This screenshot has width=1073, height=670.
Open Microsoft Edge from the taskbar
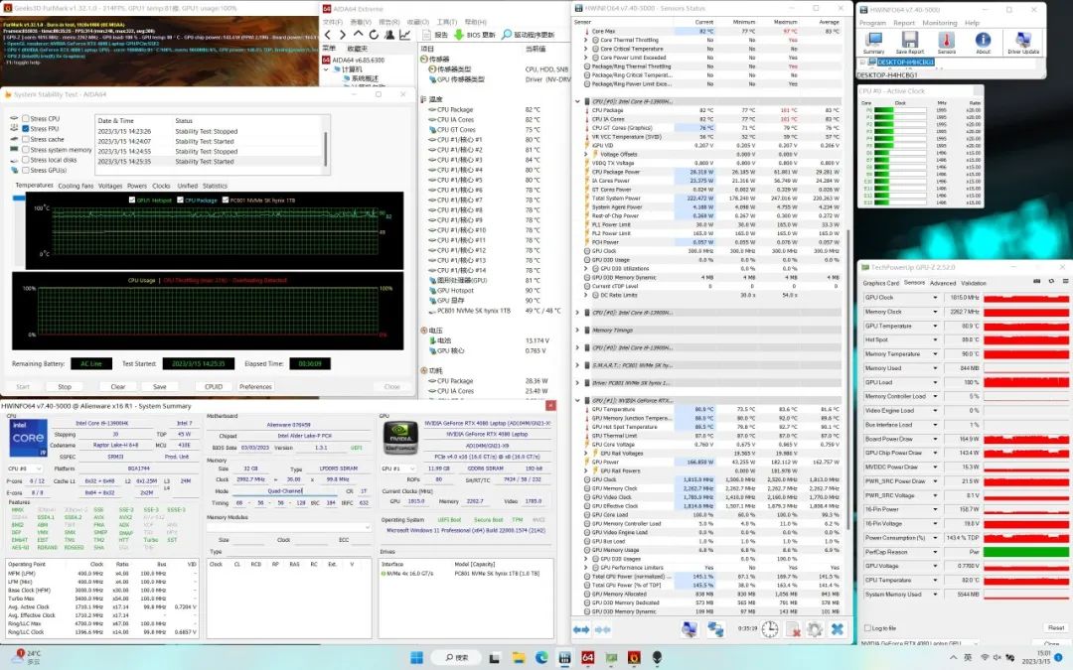tap(542, 658)
